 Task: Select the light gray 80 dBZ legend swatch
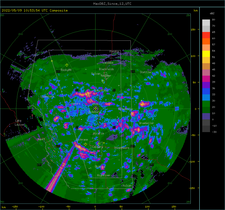[206, 23]
